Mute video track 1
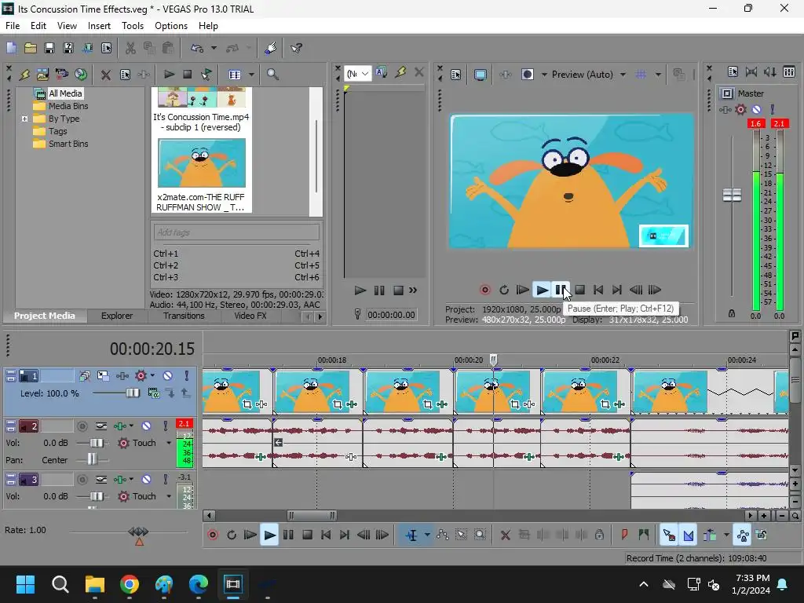The image size is (804, 603). click(168, 376)
